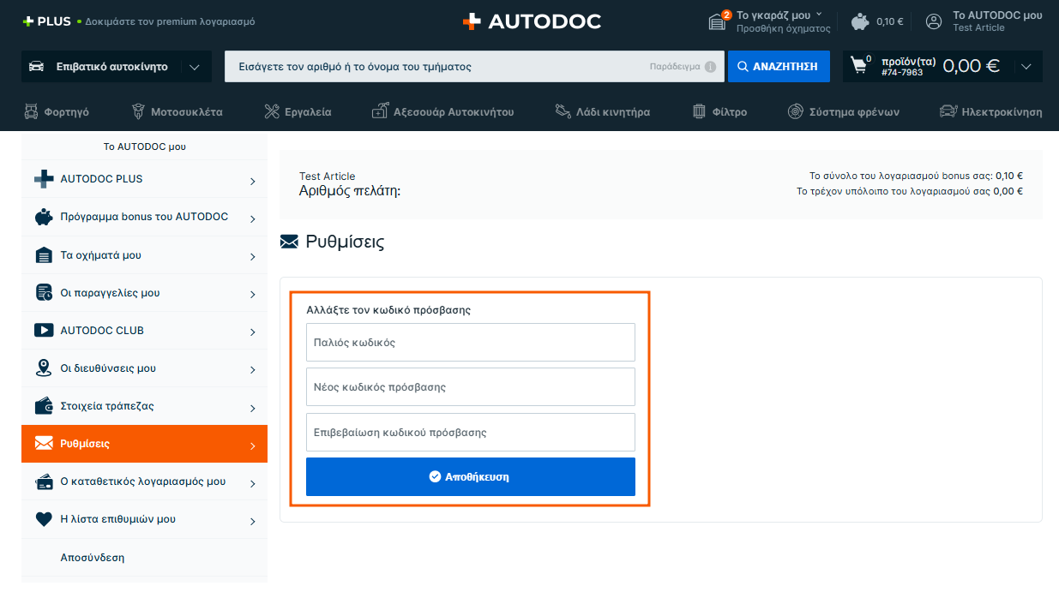
Task: Click the play icon beside AUTODOC CLUB
Action: tap(44, 331)
